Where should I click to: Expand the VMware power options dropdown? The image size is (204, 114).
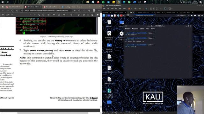pyautogui.click(x=131, y=9)
